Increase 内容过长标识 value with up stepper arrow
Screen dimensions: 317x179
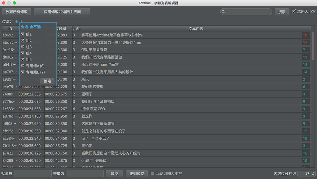313,173
